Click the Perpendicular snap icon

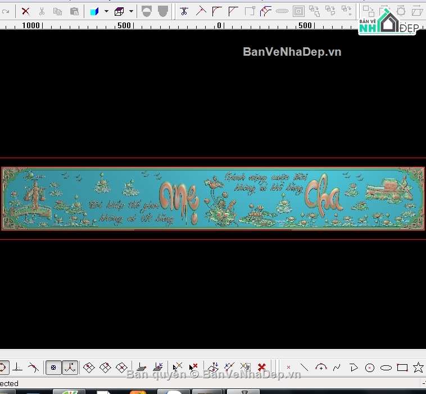(x=17, y=368)
